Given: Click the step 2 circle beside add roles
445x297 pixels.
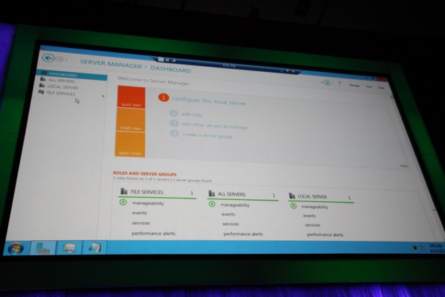Looking at the screenshot, I should click(174, 114).
